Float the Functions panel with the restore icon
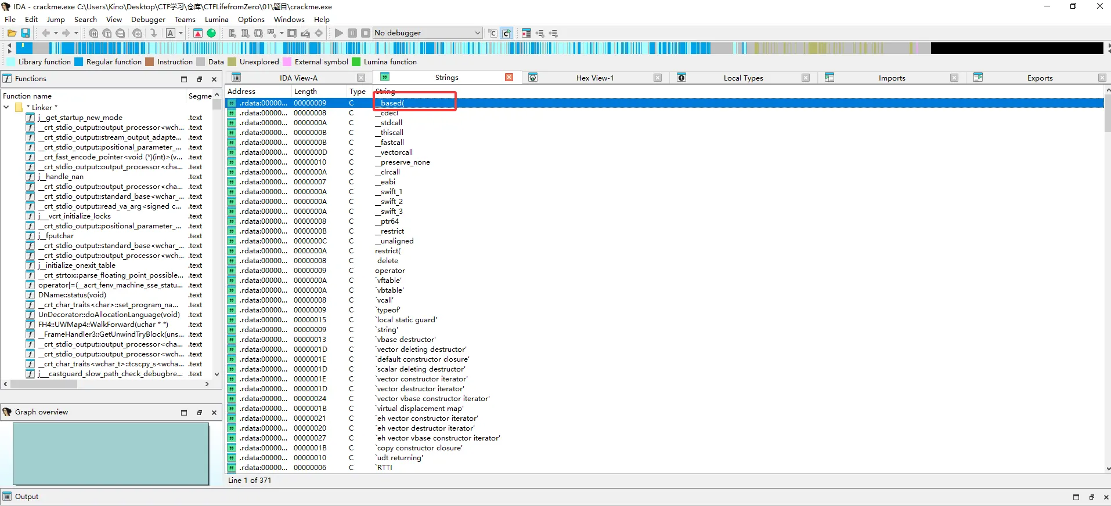The image size is (1111, 506). pos(199,79)
